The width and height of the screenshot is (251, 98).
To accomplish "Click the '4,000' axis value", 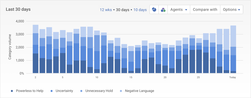I will pos(20,21).
